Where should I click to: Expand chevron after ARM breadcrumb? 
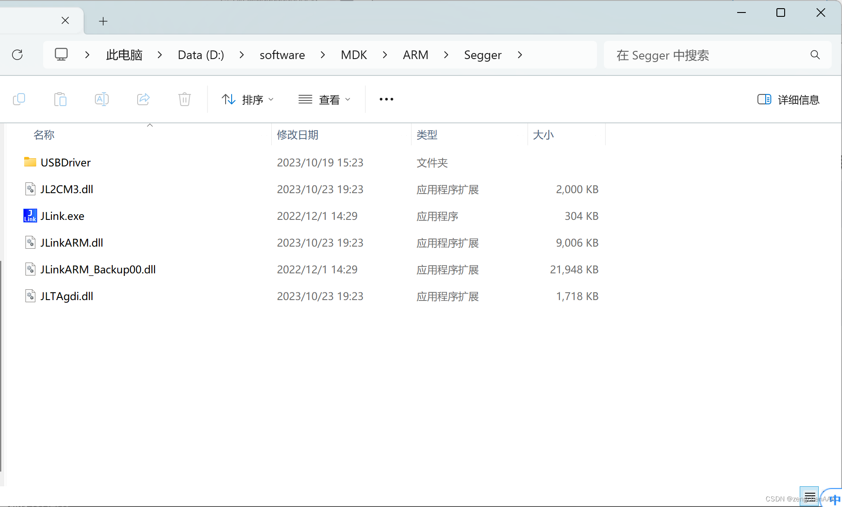(x=446, y=55)
